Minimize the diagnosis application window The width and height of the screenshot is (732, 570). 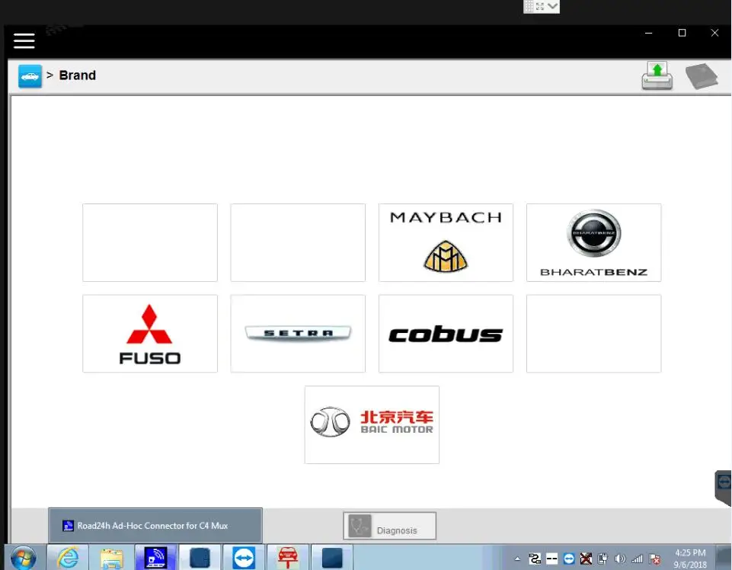click(648, 33)
